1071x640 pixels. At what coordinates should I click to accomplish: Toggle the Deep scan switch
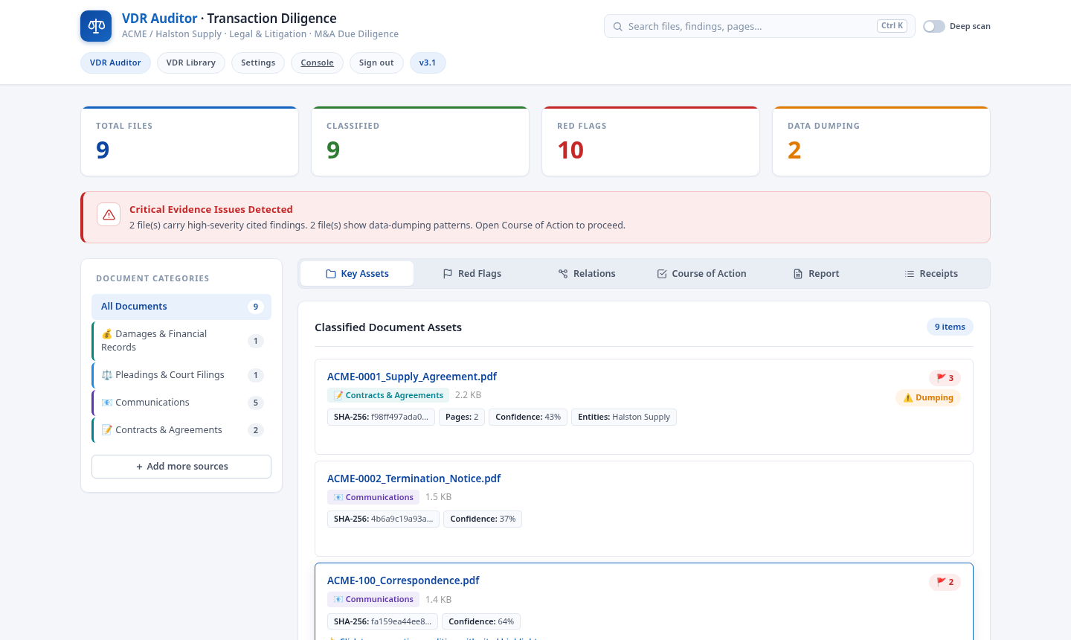[934, 26]
